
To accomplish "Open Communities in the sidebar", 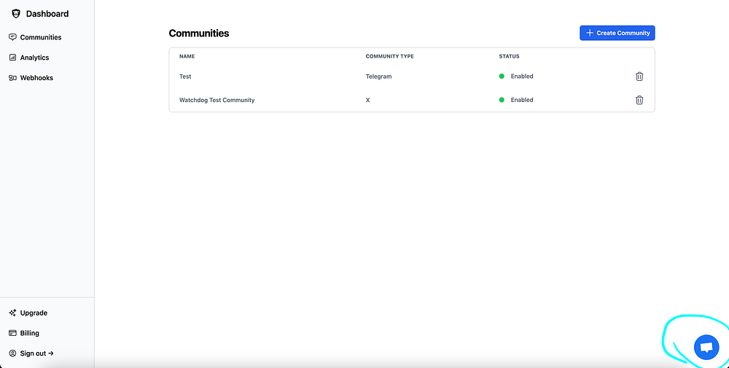I will 40,37.
